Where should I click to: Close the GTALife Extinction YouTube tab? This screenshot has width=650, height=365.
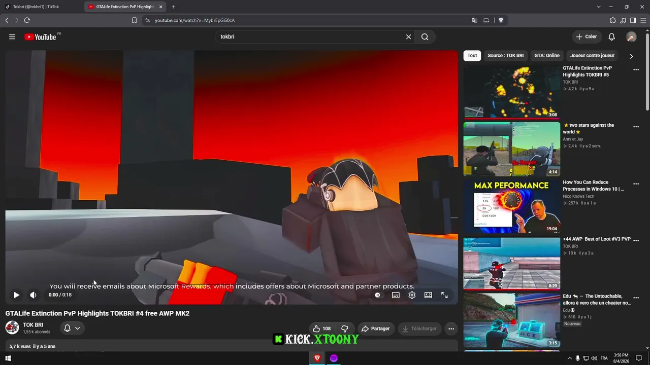tap(160, 7)
